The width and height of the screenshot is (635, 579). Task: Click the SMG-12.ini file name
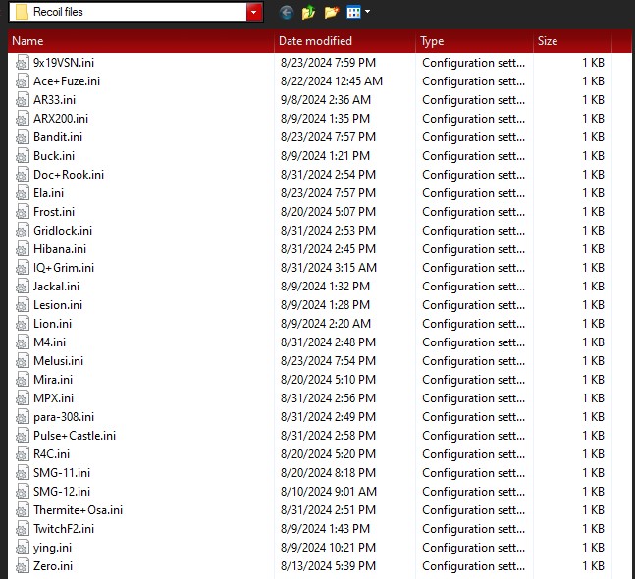[x=62, y=491]
